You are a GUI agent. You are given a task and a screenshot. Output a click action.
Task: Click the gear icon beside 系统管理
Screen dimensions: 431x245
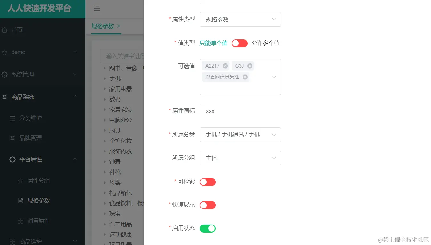(4, 75)
